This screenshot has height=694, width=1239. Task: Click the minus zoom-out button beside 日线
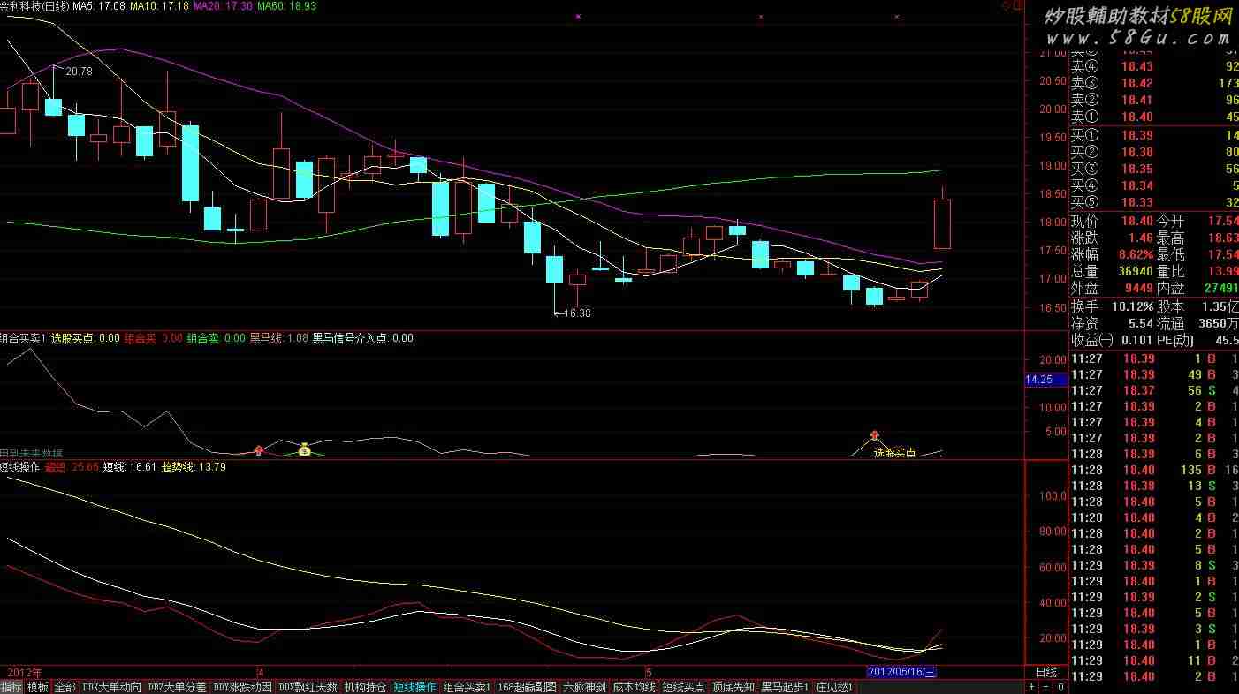[x=1046, y=687]
